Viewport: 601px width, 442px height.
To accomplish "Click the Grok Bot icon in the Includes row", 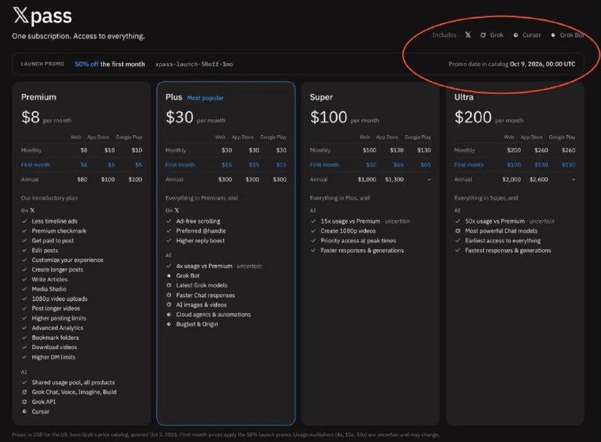I will click(553, 35).
